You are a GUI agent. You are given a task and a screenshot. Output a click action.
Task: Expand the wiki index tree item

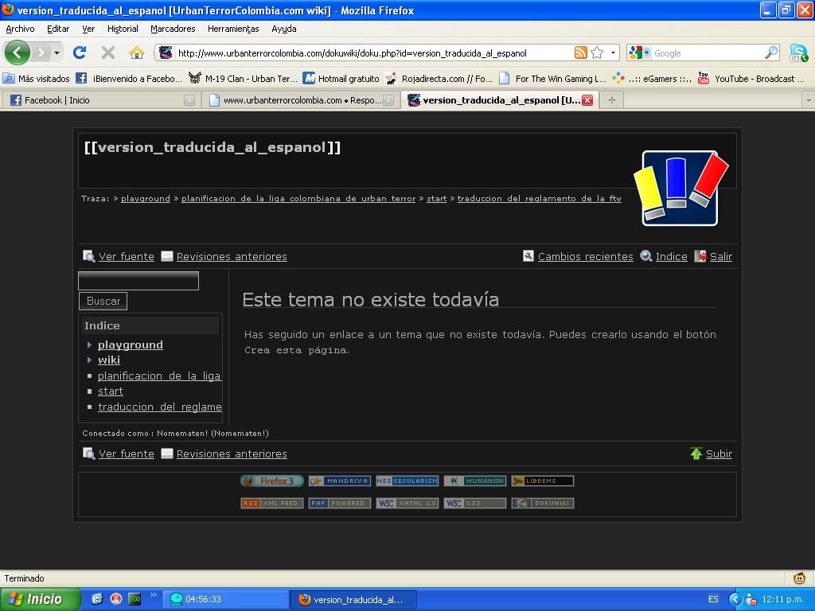pyautogui.click(x=90, y=360)
